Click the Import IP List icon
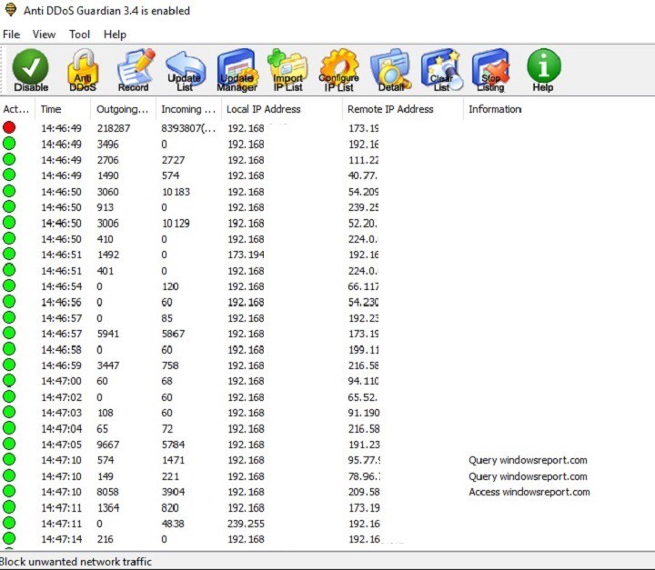This screenshot has width=655, height=570. click(287, 70)
